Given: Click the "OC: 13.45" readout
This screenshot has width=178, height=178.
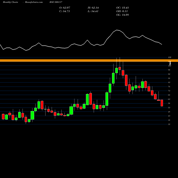Looking at the screenshot, I should coord(122,8).
